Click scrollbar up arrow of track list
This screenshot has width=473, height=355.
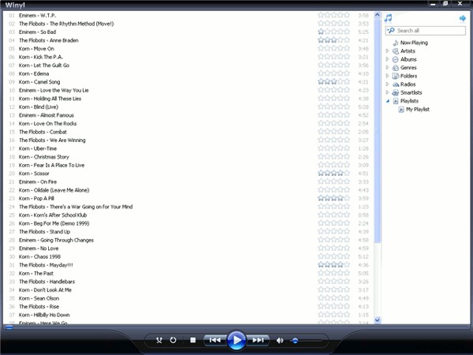377,15
